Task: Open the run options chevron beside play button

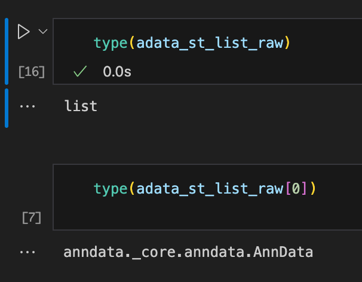Action: pos(43,32)
